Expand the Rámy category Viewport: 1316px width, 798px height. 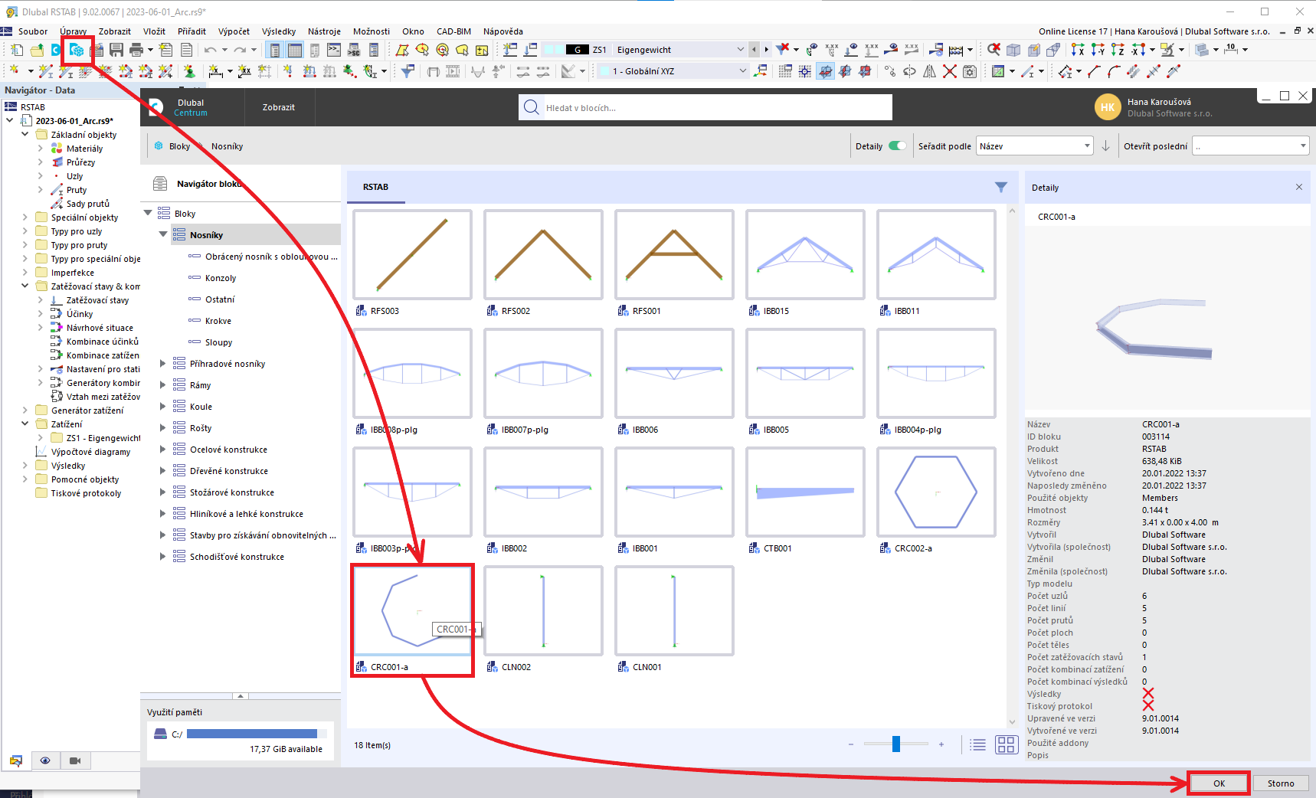click(x=162, y=385)
